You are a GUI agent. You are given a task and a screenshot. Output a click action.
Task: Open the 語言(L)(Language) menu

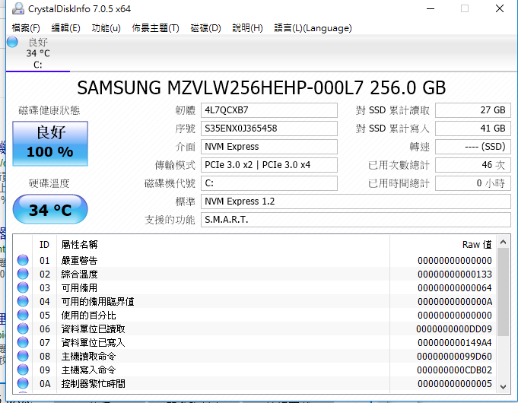click(x=313, y=28)
